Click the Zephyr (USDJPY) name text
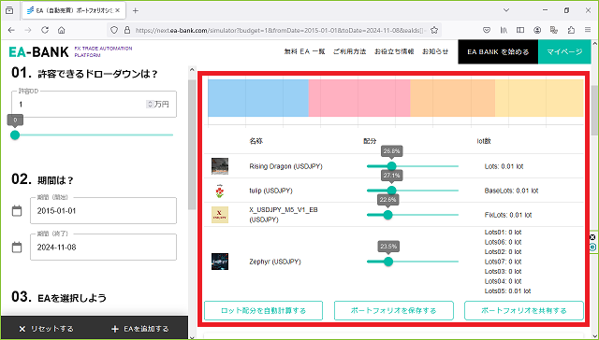599x340 pixels. [275, 262]
